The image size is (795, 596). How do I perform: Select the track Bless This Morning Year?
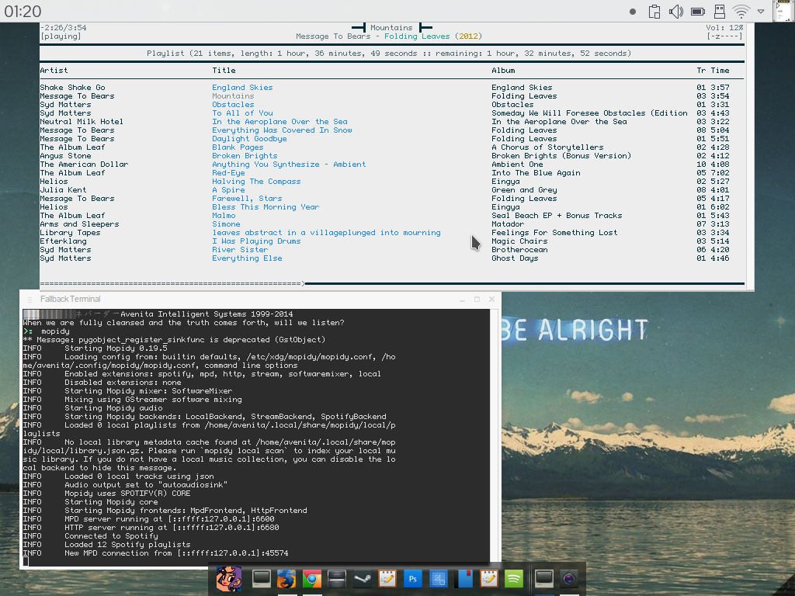coord(266,207)
